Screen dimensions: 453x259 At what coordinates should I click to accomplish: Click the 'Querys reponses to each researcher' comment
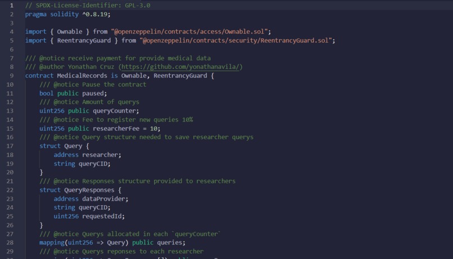[121, 252]
